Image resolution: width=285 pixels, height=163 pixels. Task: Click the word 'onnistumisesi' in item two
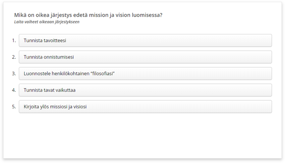click(x=59, y=57)
